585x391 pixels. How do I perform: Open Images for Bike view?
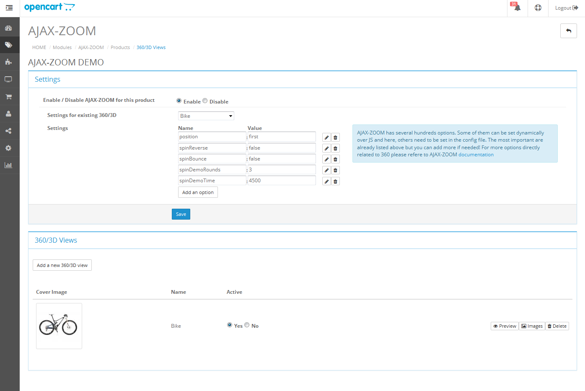(x=532, y=326)
